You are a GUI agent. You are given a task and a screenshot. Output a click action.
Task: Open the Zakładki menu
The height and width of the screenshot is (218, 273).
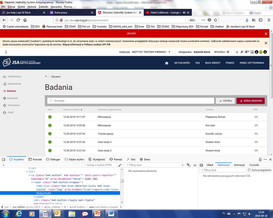coord(43,7)
